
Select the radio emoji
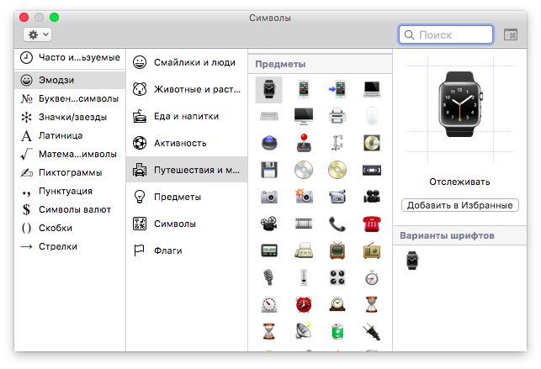point(372,250)
